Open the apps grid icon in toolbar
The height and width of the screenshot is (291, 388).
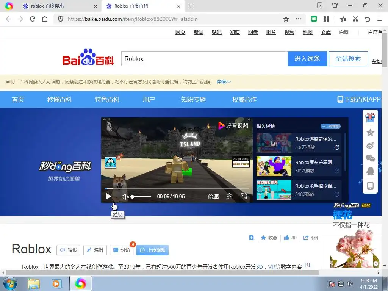click(326, 19)
